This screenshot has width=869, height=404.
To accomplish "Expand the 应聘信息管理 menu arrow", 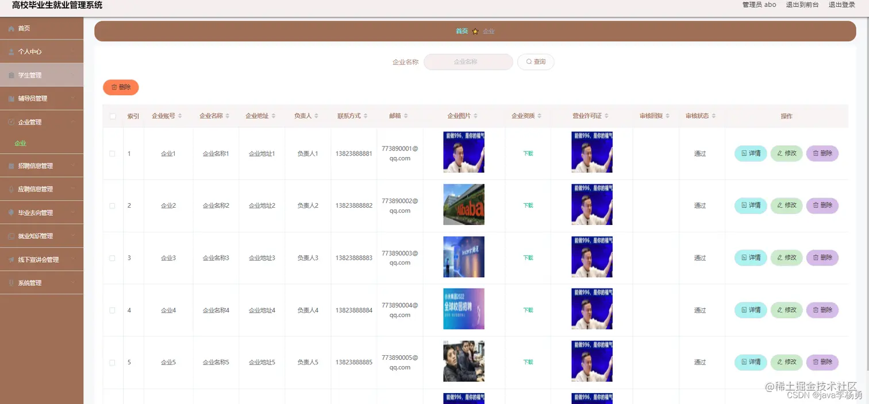I will tap(72, 189).
